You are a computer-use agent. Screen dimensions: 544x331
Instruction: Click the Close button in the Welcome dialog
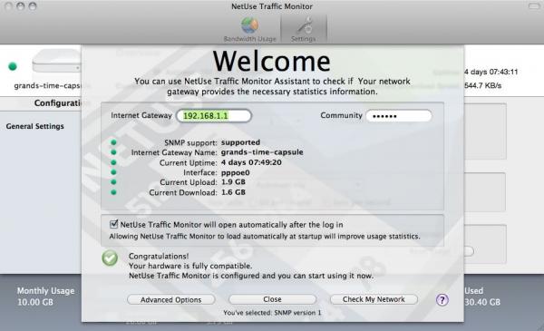point(272,299)
